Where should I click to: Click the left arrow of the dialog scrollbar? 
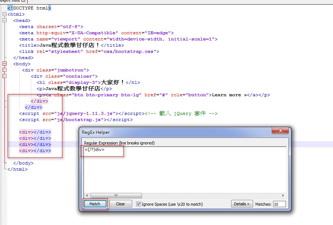tap(86, 195)
